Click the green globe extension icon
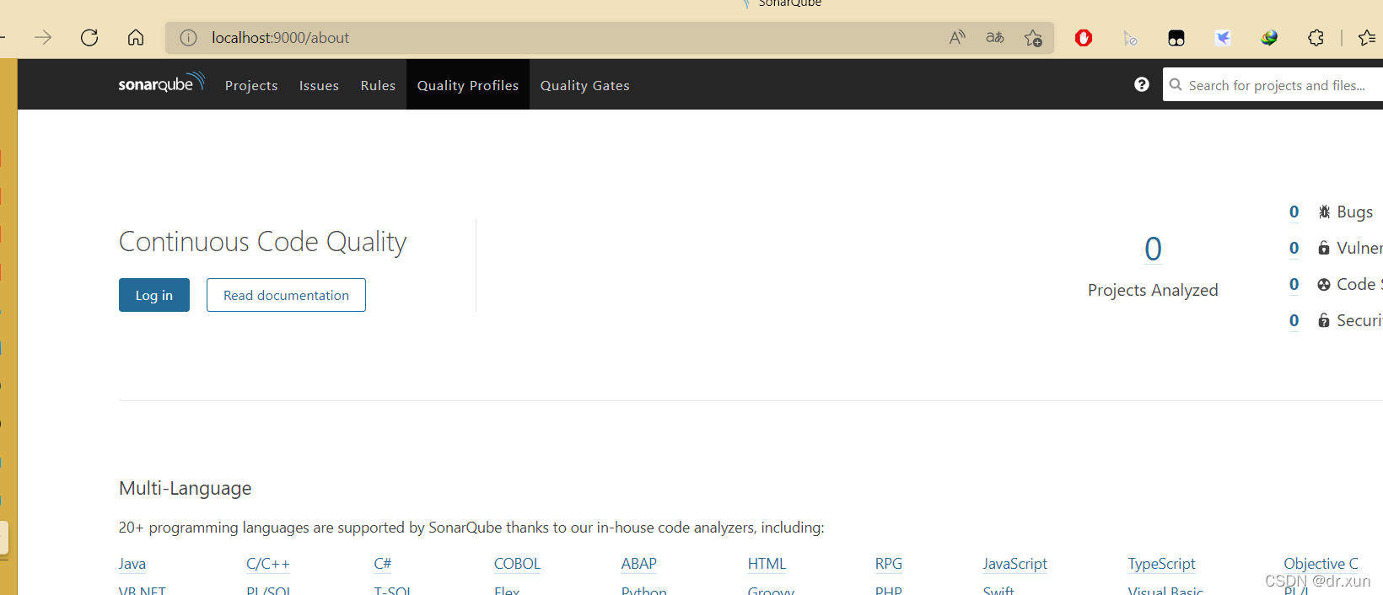The height and width of the screenshot is (595, 1383). 1269,37
